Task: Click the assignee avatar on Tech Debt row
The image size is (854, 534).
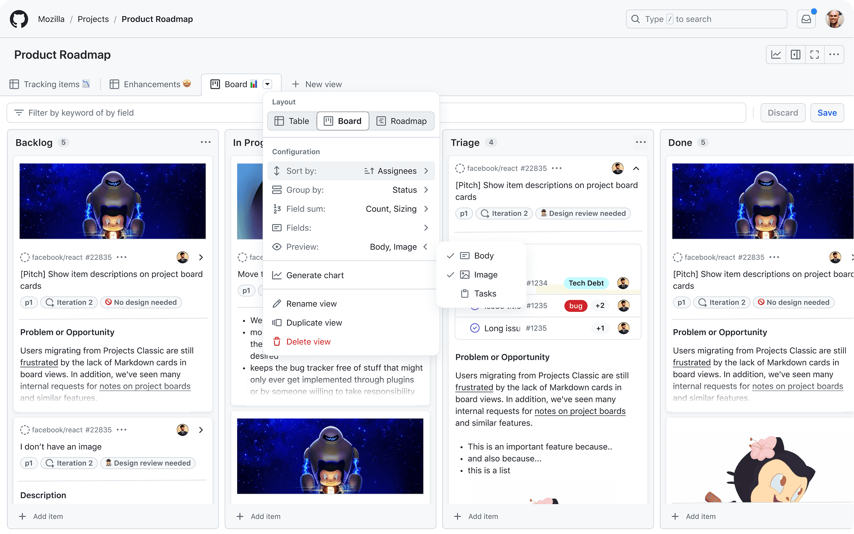Action: point(623,283)
